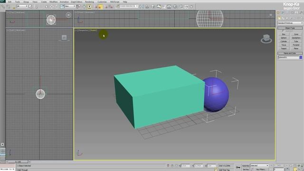Screen dimensions: 304x171
Task: Click the Select and Manipulate icon
Action: click(84, 7)
